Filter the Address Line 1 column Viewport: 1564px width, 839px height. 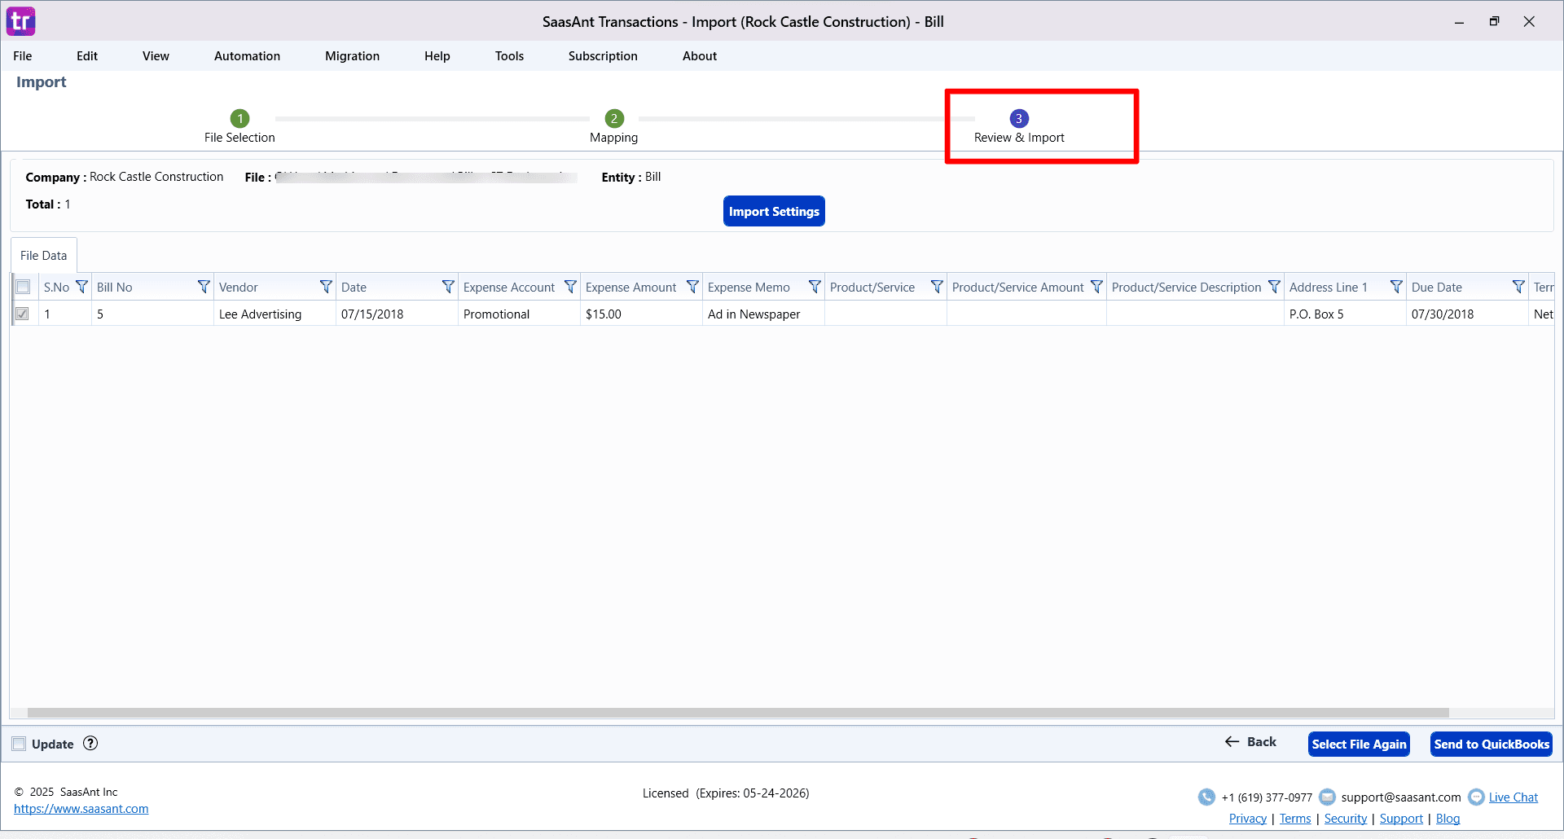click(1396, 287)
